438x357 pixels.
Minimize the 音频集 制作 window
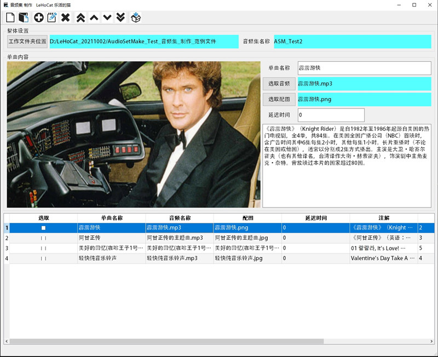pyautogui.click(x=399, y=5)
